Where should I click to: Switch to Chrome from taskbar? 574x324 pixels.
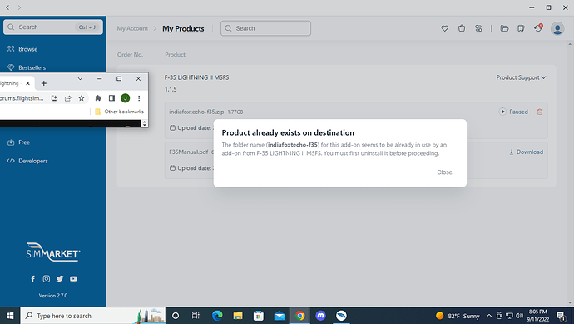299,316
